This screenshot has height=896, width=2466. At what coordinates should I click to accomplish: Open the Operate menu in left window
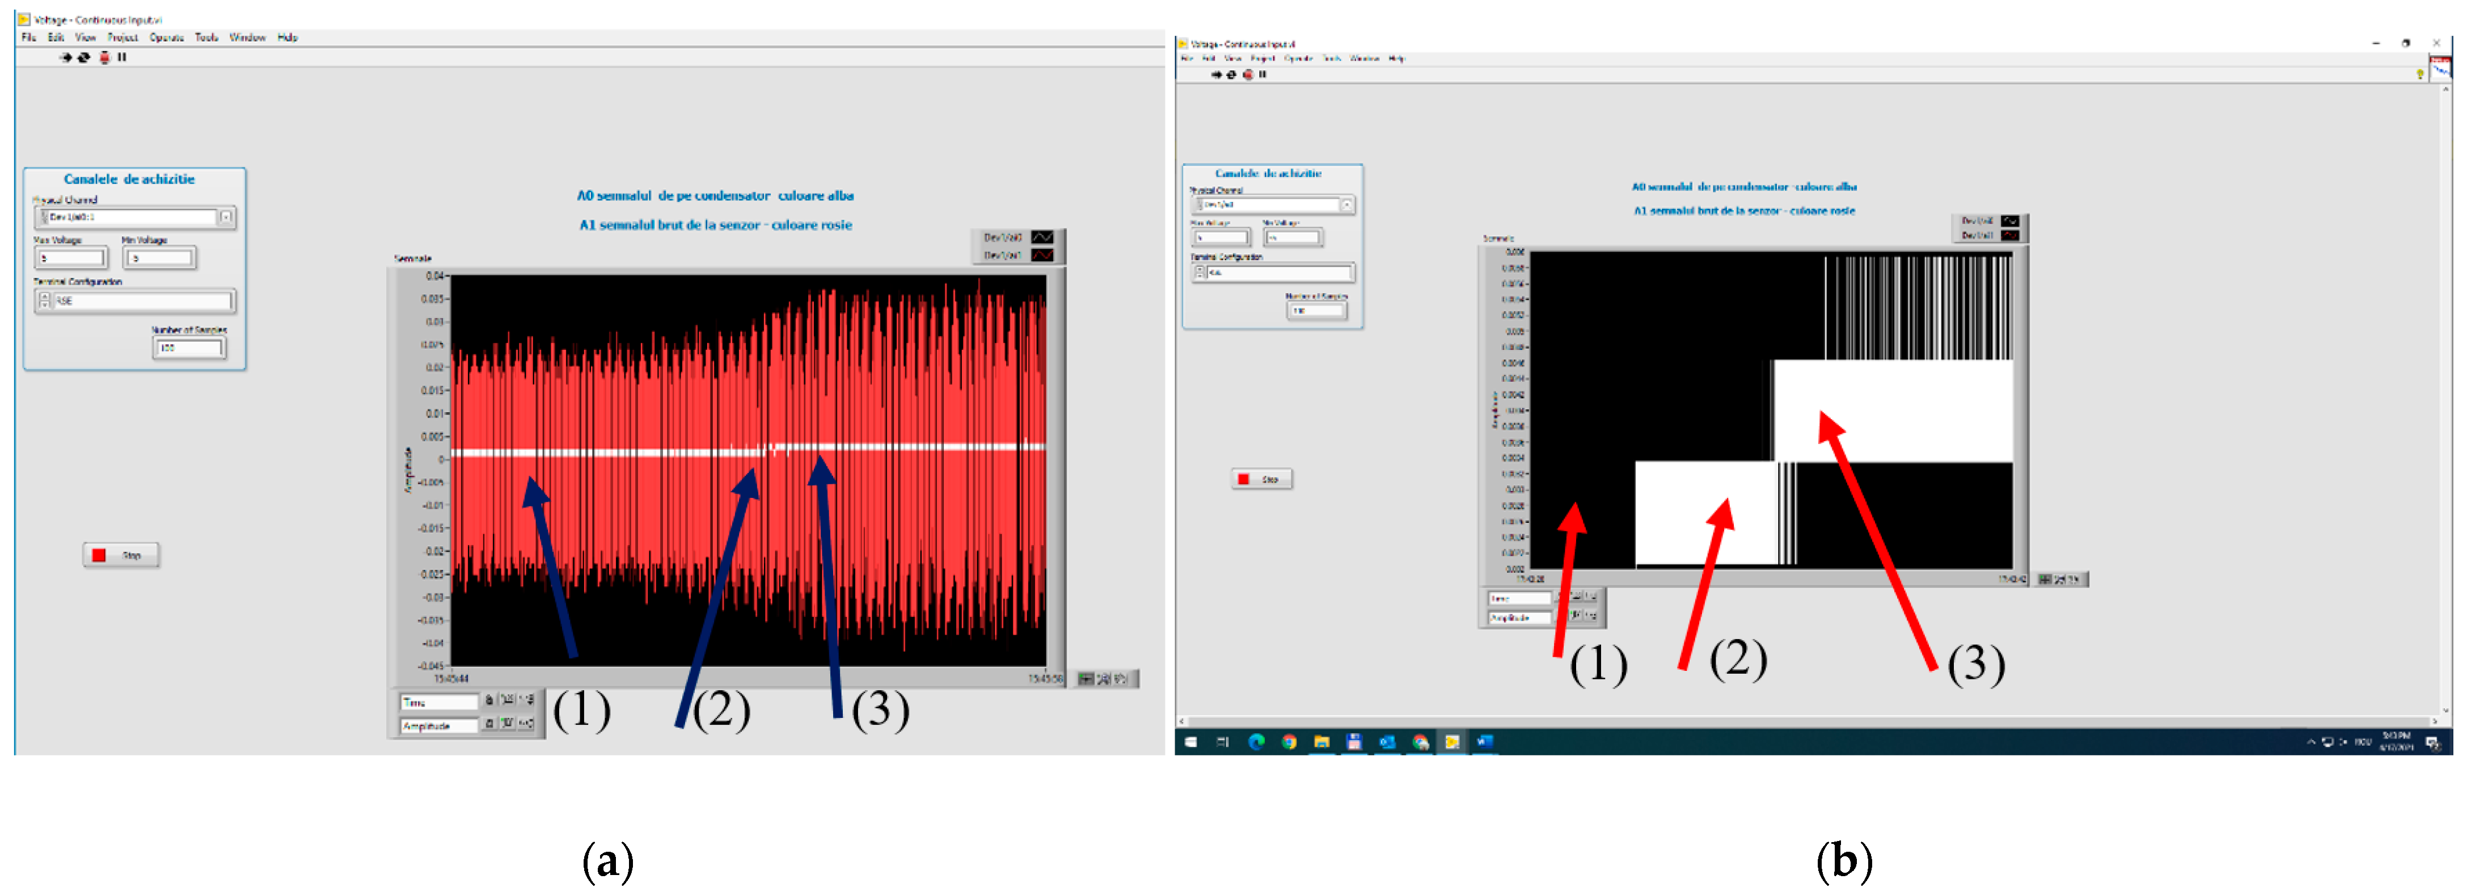pos(167,37)
